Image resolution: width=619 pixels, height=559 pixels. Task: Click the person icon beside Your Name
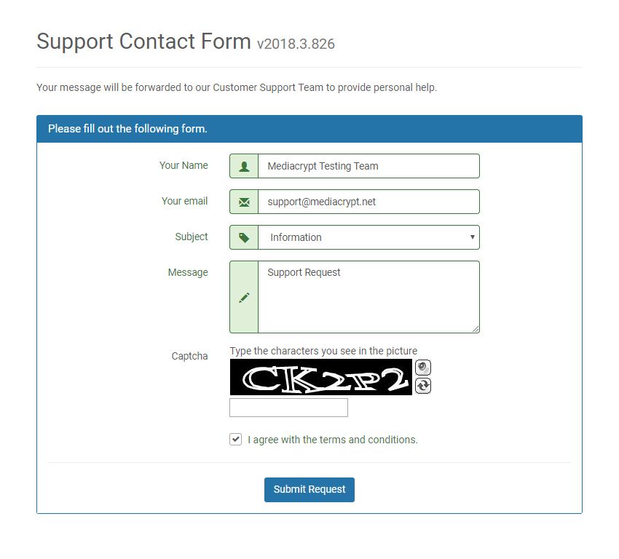click(244, 166)
